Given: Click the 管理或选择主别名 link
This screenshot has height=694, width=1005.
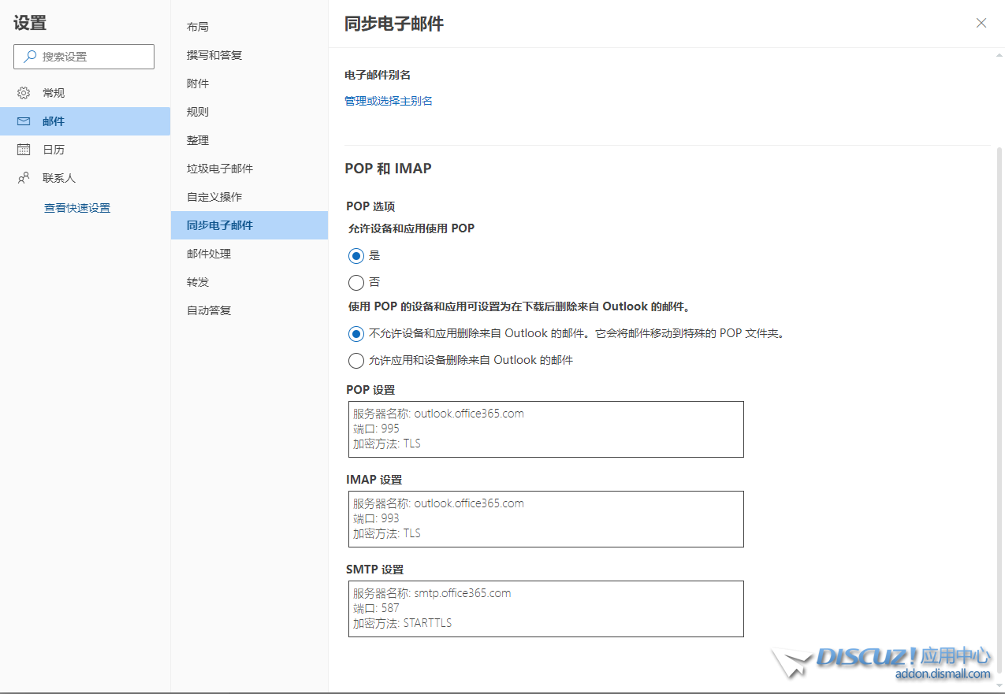Looking at the screenshot, I should click(x=389, y=101).
